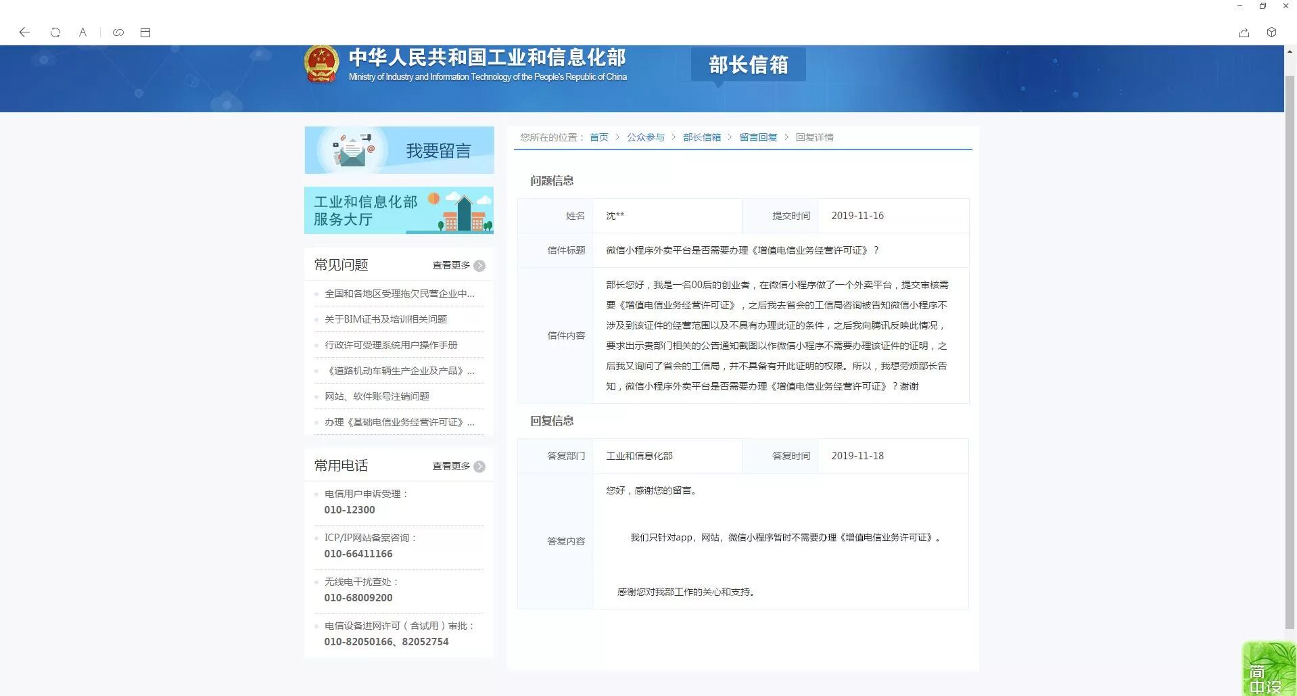The width and height of the screenshot is (1297, 696).
Task: Open 公众参与 breadcrumb link
Action: pyautogui.click(x=645, y=137)
